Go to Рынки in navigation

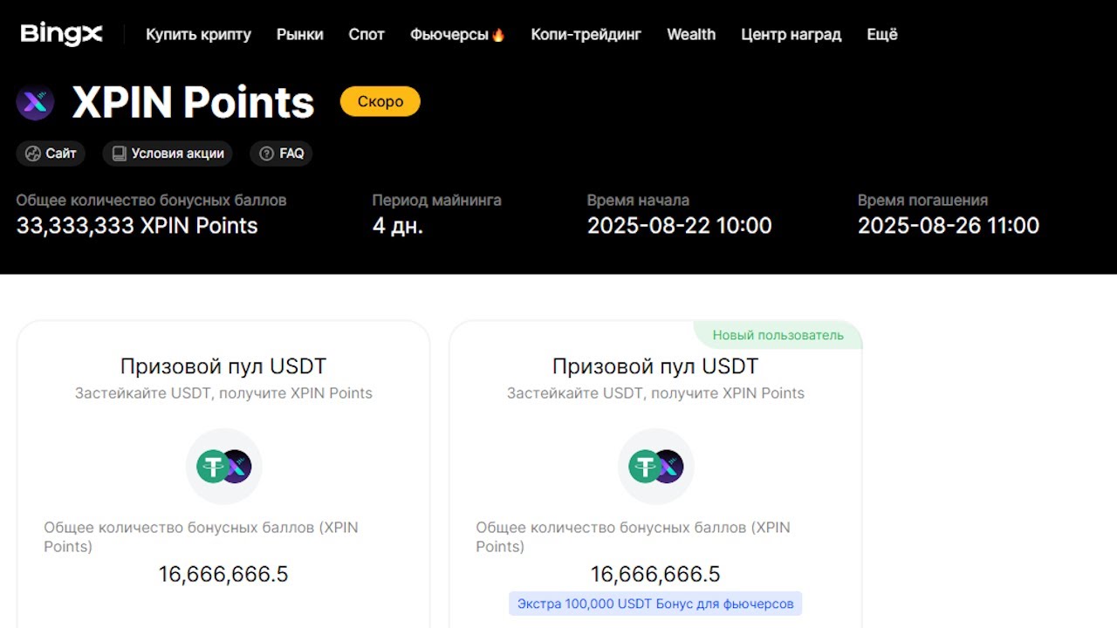[300, 35]
